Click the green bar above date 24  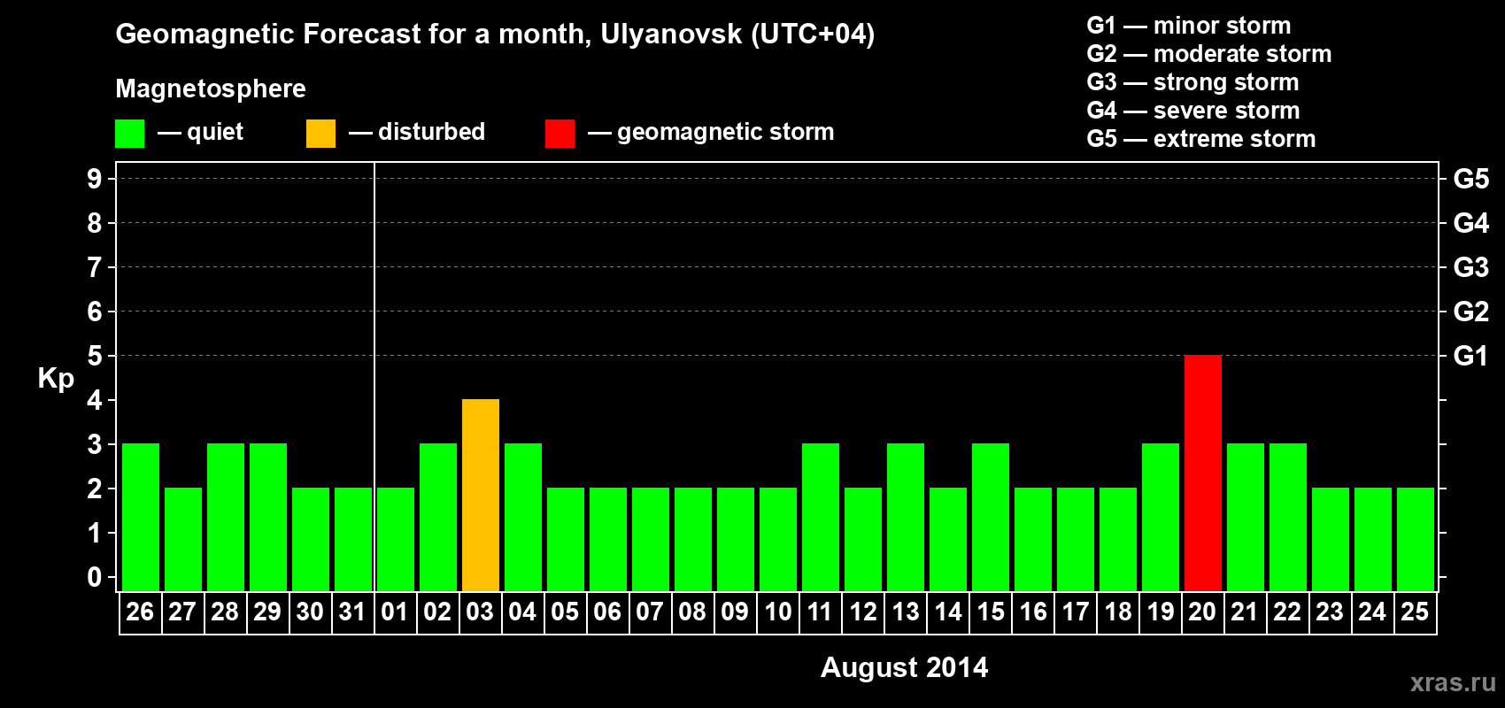click(1373, 540)
